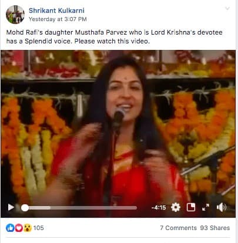Image resolution: width=238 pixels, height=243 pixels.
Task: View the 7 Comments on post
Action: coord(178,228)
